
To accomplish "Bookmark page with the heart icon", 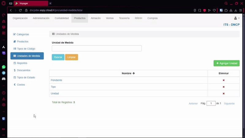I will click(x=214, y=10).
